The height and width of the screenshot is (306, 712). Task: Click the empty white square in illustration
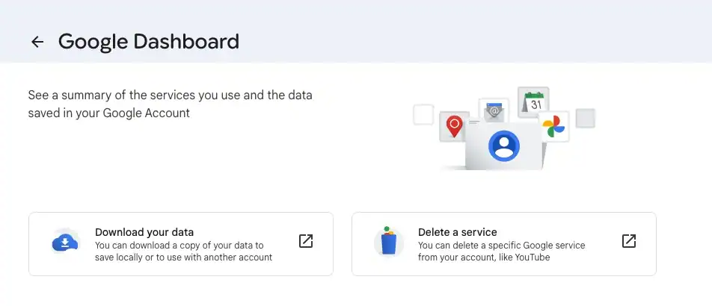tap(423, 114)
